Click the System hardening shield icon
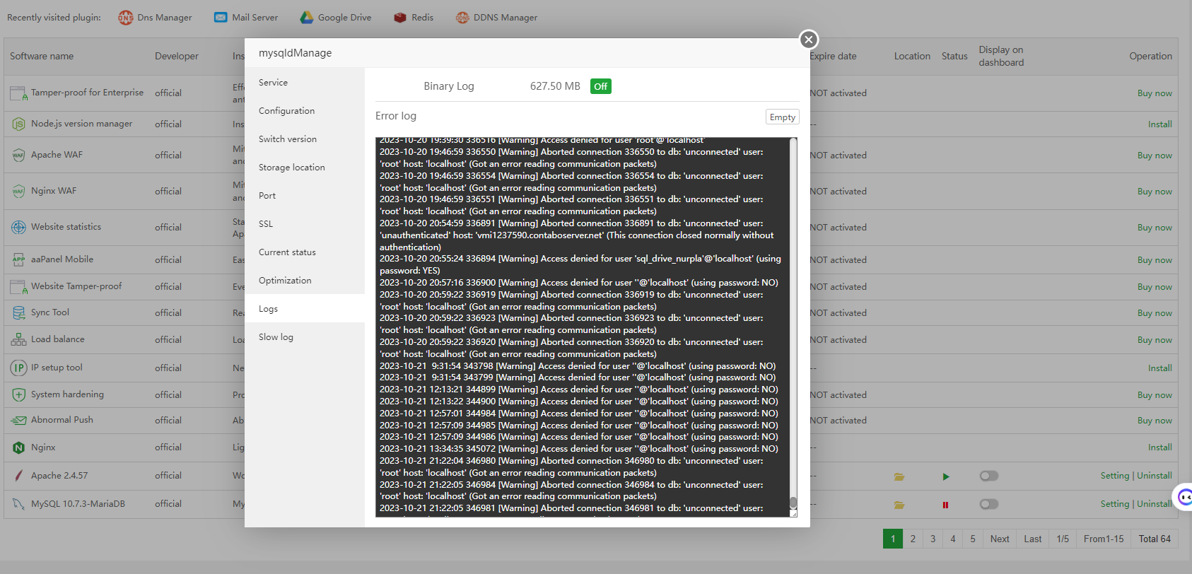The height and width of the screenshot is (574, 1192). tap(18, 395)
